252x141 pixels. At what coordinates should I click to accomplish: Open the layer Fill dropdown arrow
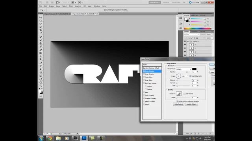[212, 38]
